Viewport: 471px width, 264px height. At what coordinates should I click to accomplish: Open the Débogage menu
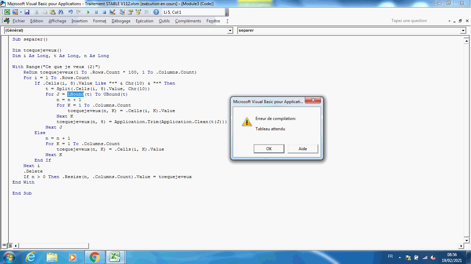(121, 21)
